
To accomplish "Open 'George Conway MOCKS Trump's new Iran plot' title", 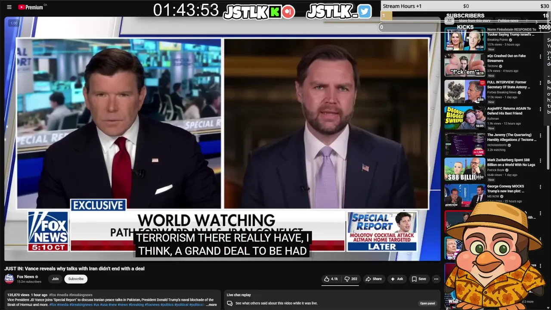I will tap(506, 189).
